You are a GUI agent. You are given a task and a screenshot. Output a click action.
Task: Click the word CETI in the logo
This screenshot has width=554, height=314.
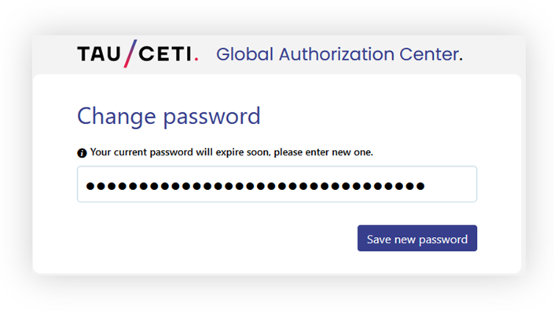pyautogui.click(x=165, y=54)
